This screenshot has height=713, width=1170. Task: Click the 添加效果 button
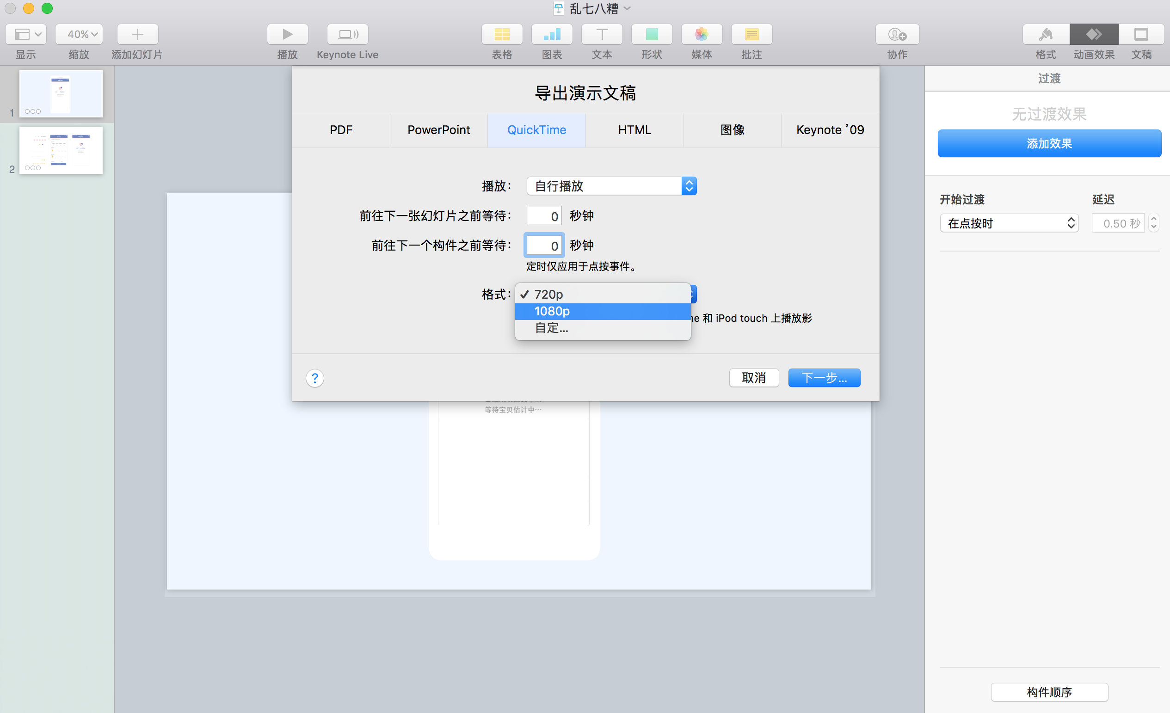click(x=1049, y=143)
